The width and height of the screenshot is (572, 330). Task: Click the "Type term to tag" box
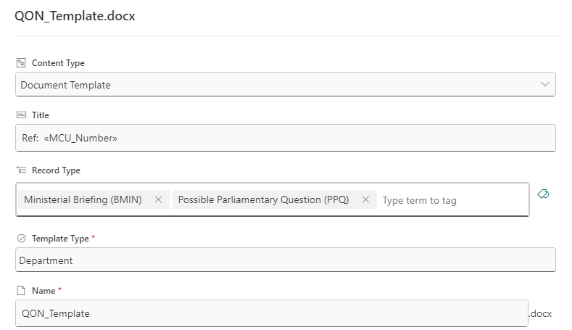coord(449,200)
